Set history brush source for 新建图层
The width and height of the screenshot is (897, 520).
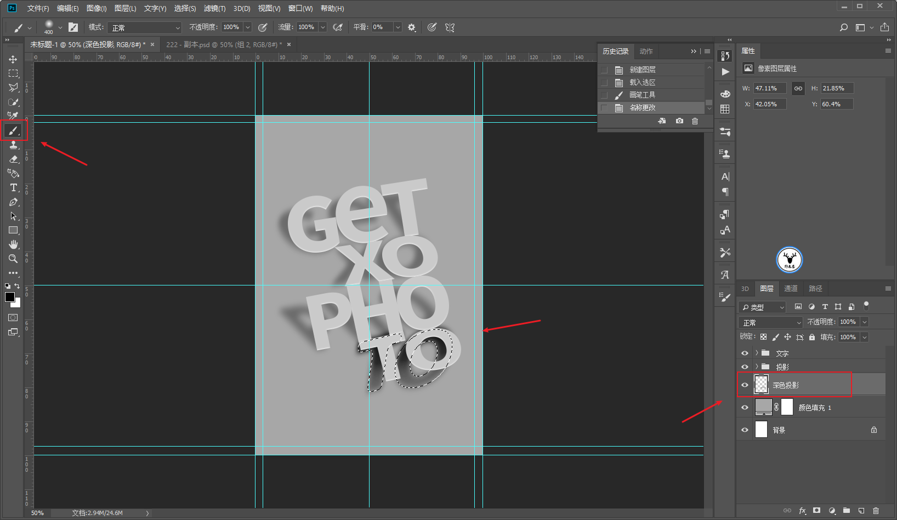[x=604, y=70]
